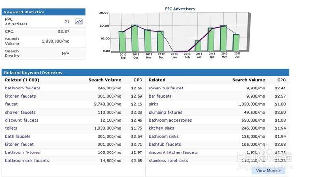Click the right table Search Volume header
This screenshot has width=309, height=177.
tap(249, 80)
